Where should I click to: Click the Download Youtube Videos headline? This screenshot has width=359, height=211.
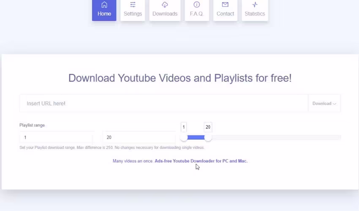(x=180, y=78)
